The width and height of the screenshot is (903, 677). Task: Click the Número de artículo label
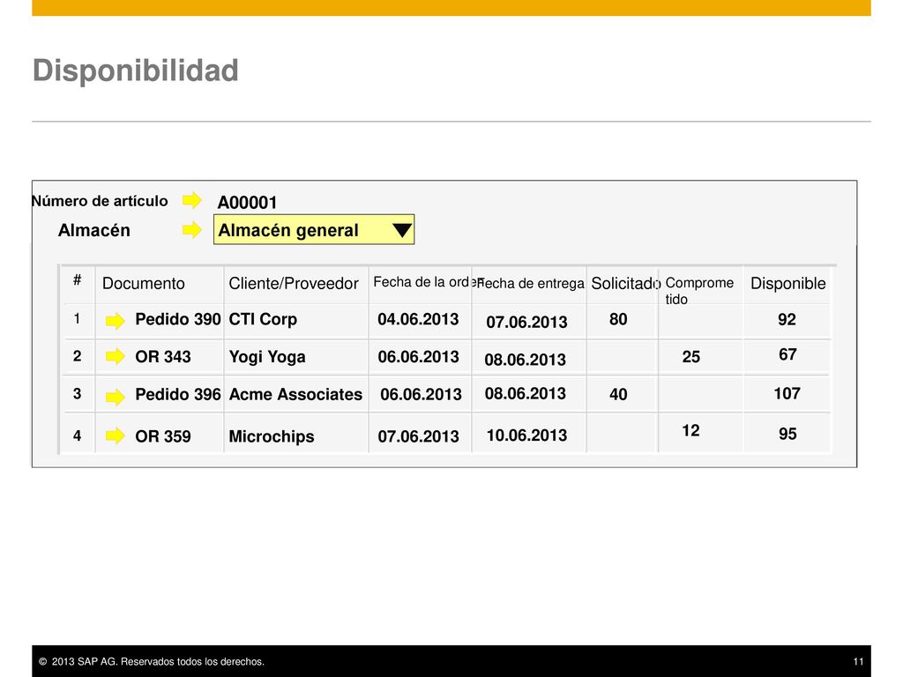click(x=100, y=201)
